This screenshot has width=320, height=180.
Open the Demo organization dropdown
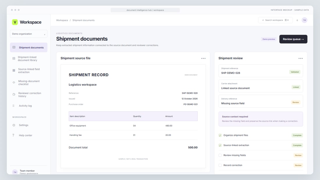[29, 34]
